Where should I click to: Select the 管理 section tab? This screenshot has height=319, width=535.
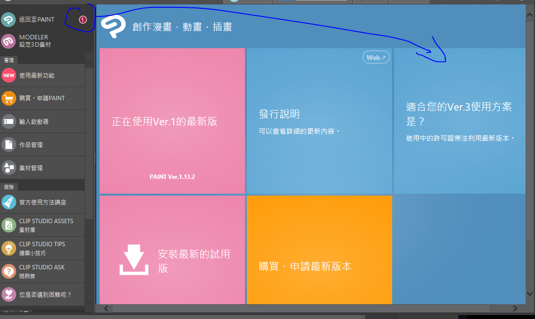9,60
